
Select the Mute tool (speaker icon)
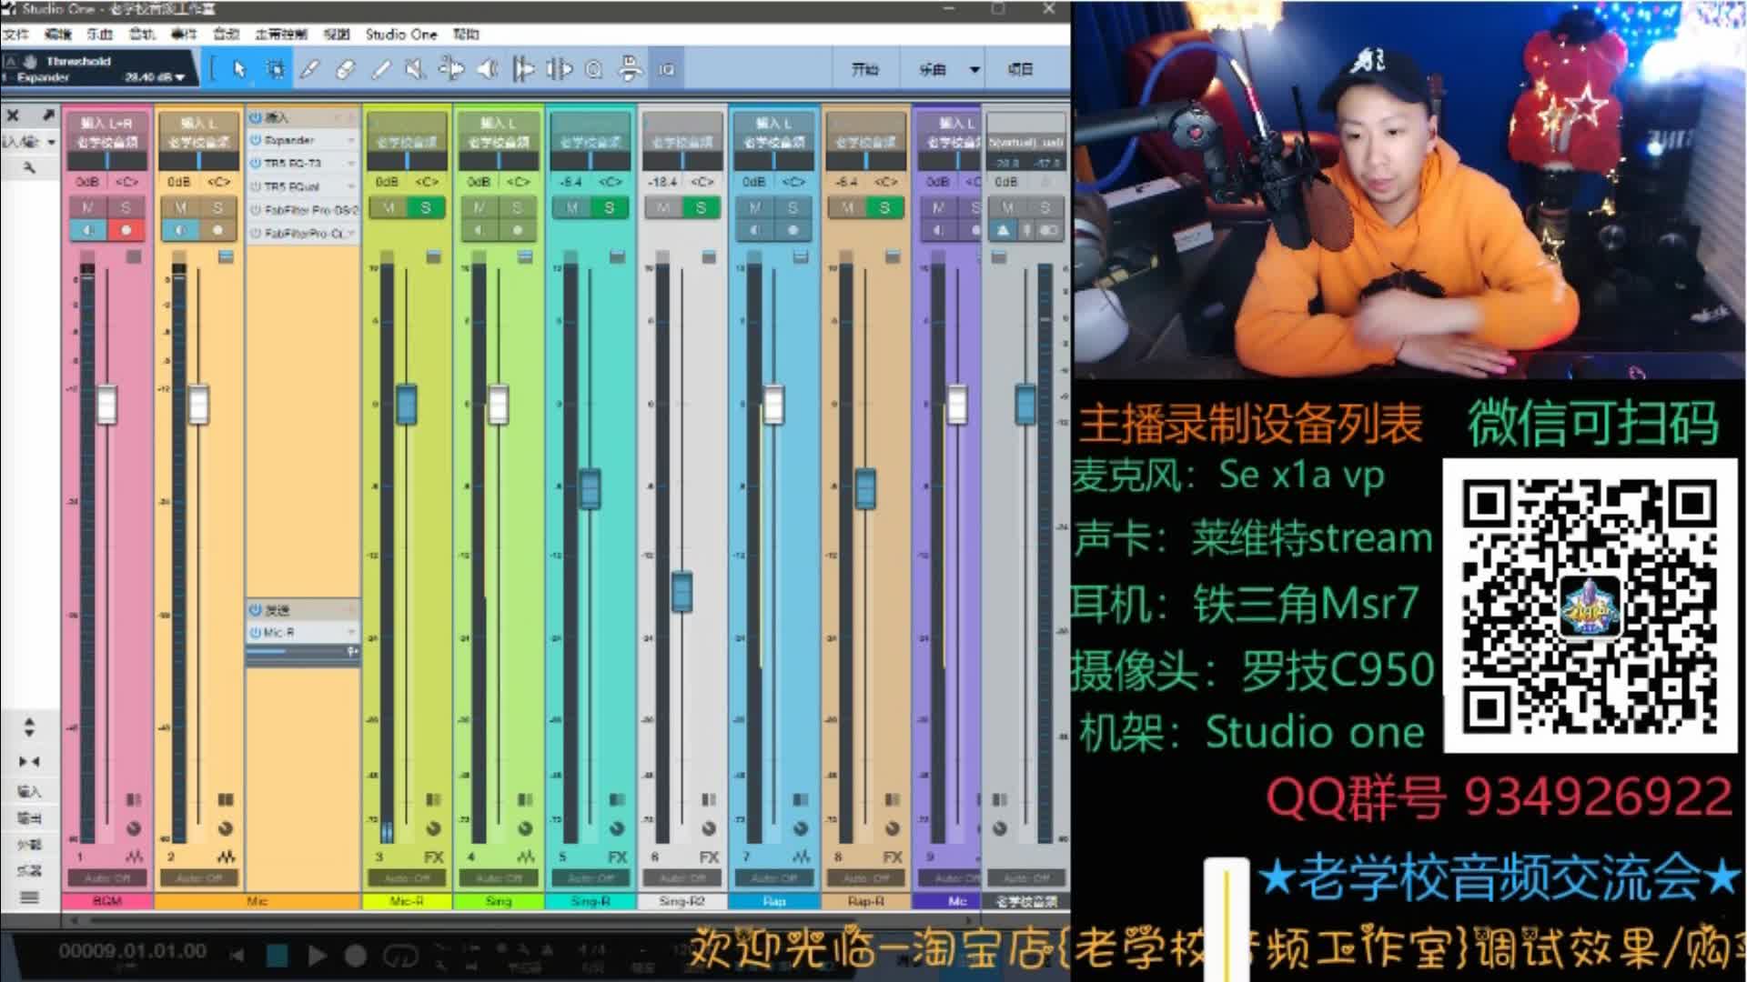point(413,68)
